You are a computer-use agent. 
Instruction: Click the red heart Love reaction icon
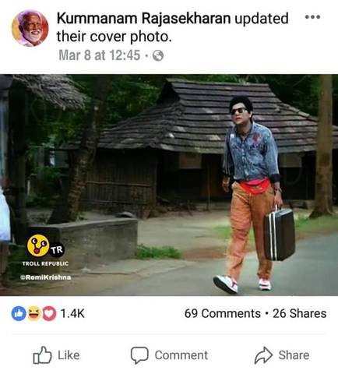tap(49, 313)
